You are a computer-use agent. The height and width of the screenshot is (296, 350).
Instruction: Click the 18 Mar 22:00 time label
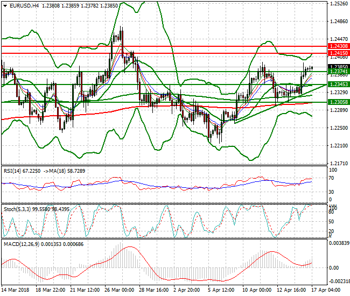pos(51,290)
